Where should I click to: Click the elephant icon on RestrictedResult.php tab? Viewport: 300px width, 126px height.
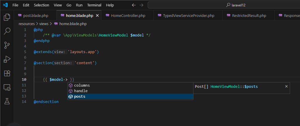(229, 15)
